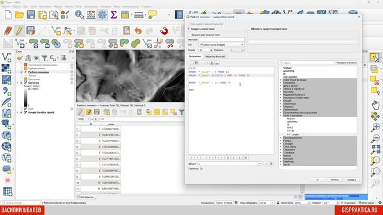Click the Select Features tool on right toolbar
The height and width of the screenshot is (215, 383).
tap(374, 58)
